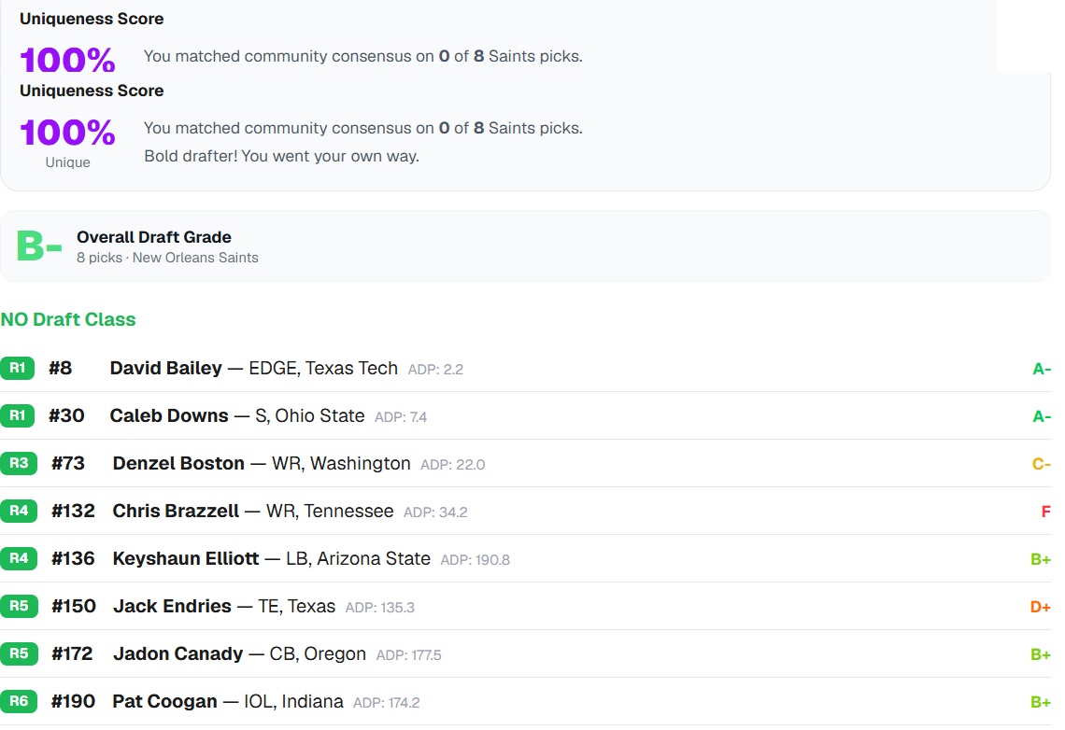Click ADP: 22.0 value
Image resolution: width=1065 pixels, height=730 pixels.
click(453, 464)
